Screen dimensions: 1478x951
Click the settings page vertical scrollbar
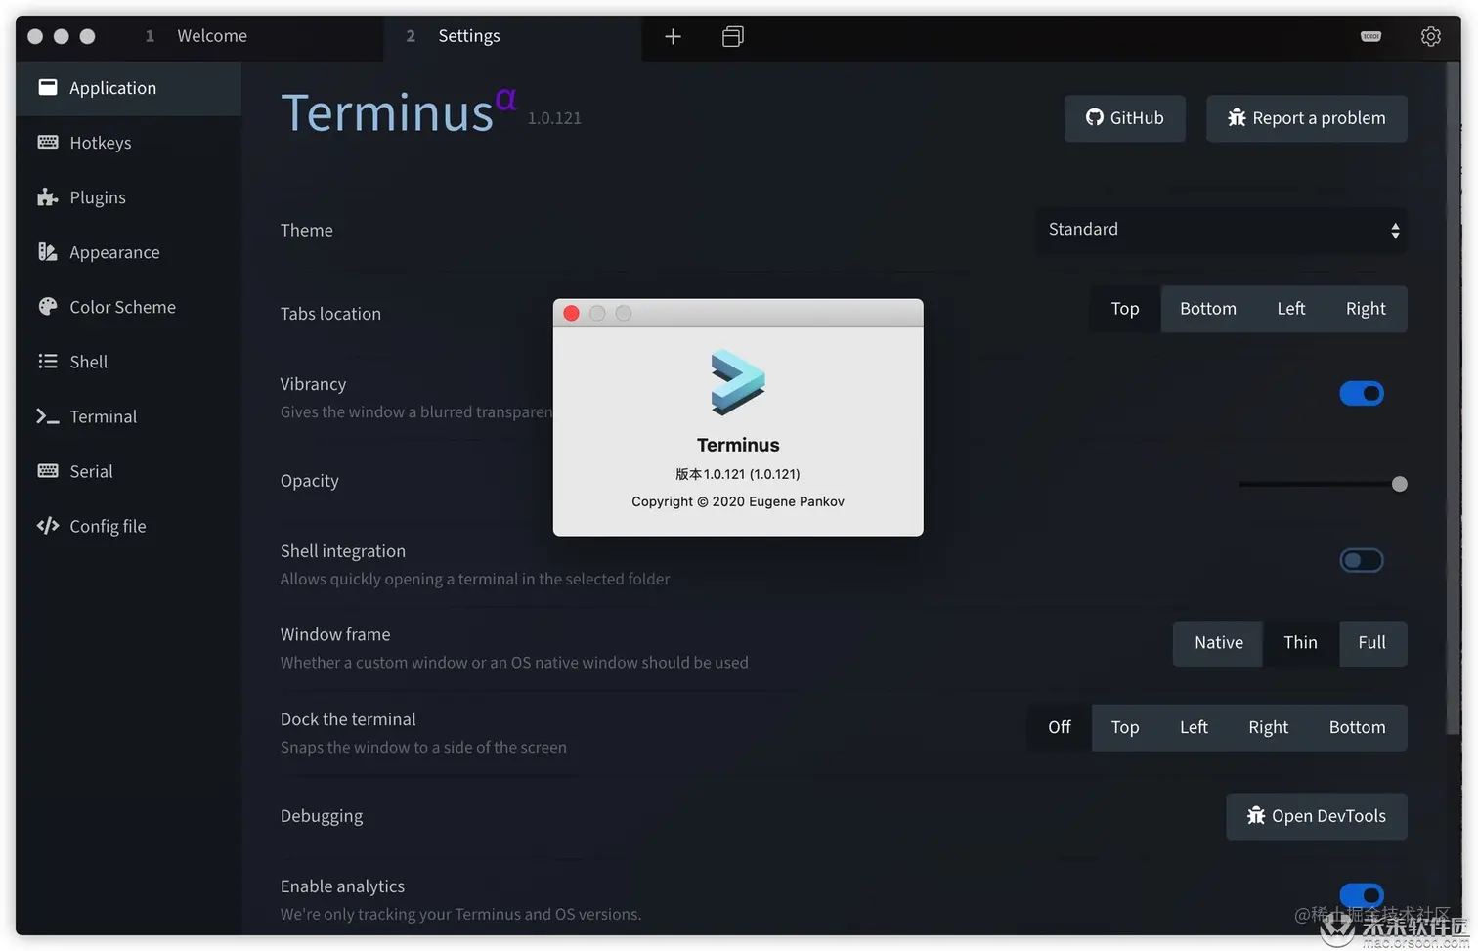click(1453, 399)
